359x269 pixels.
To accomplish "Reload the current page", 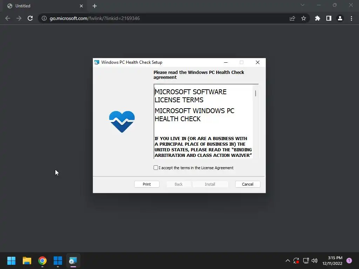I will point(30,18).
